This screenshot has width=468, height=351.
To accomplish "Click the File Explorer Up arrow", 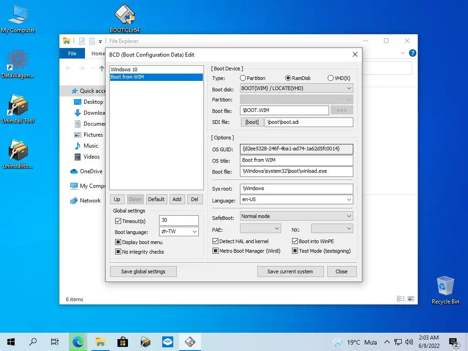I will (101, 69).
